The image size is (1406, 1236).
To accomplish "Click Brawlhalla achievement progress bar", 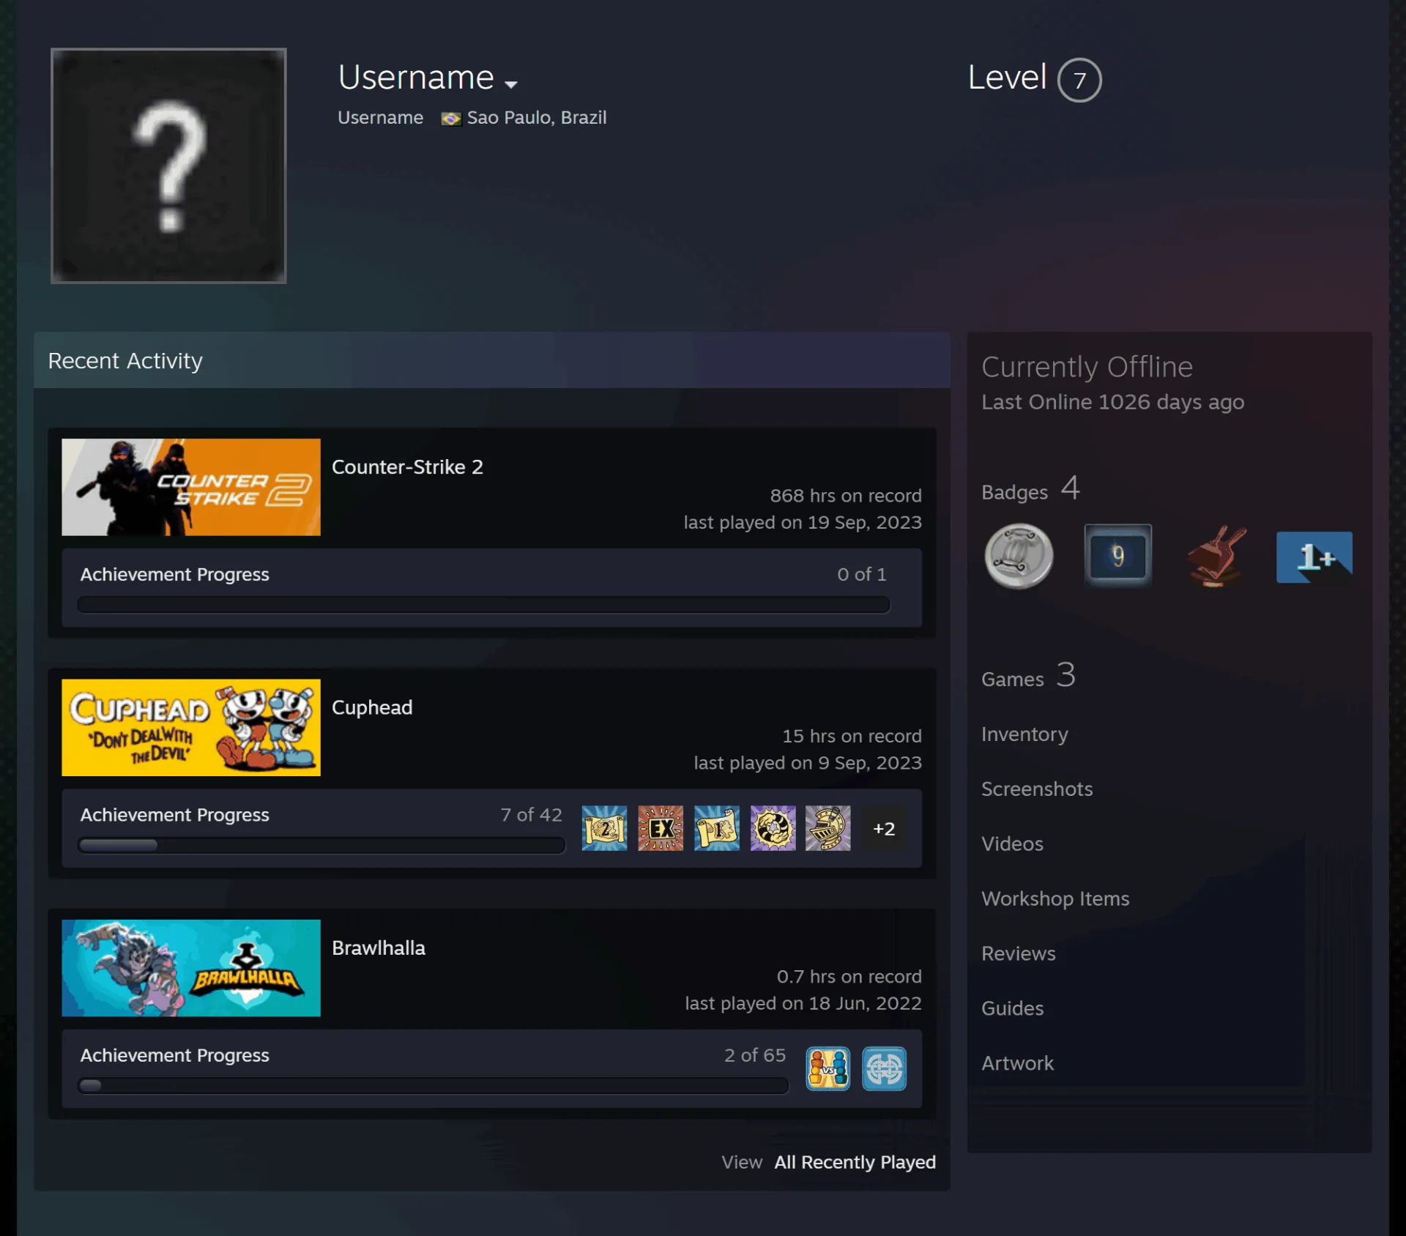I will tap(433, 1085).
